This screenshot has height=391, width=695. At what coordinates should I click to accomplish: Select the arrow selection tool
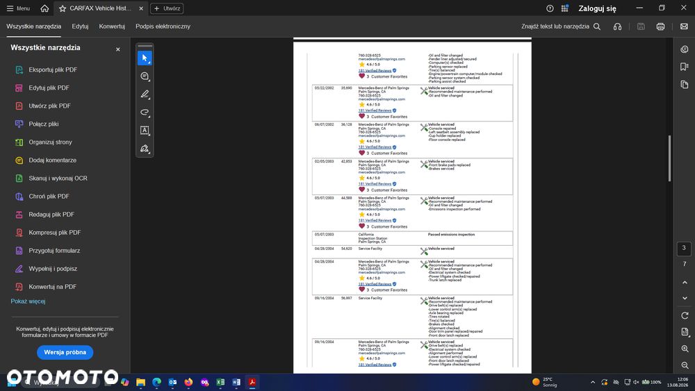(x=145, y=58)
